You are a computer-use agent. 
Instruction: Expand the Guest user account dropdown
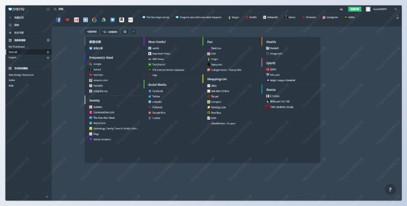396,9
